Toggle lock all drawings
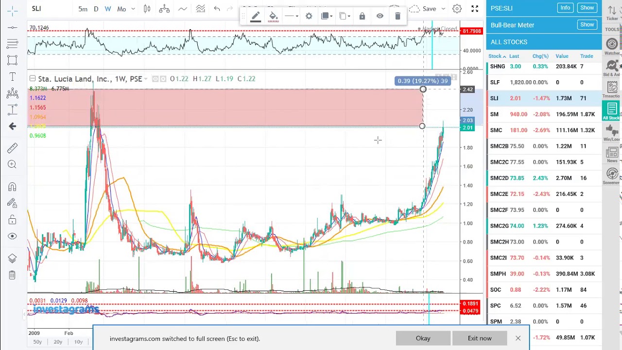Viewport: 622px width, 350px height. (13, 220)
